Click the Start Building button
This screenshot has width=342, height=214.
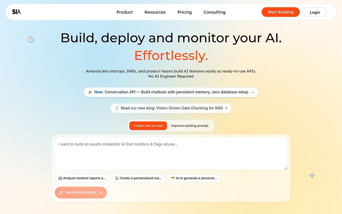click(x=280, y=12)
